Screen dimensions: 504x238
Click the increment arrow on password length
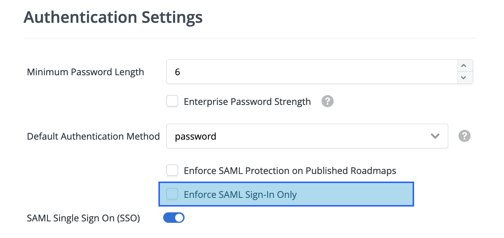point(464,65)
